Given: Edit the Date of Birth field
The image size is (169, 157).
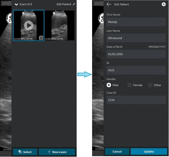Looking at the screenshot, I should click(136, 54).
